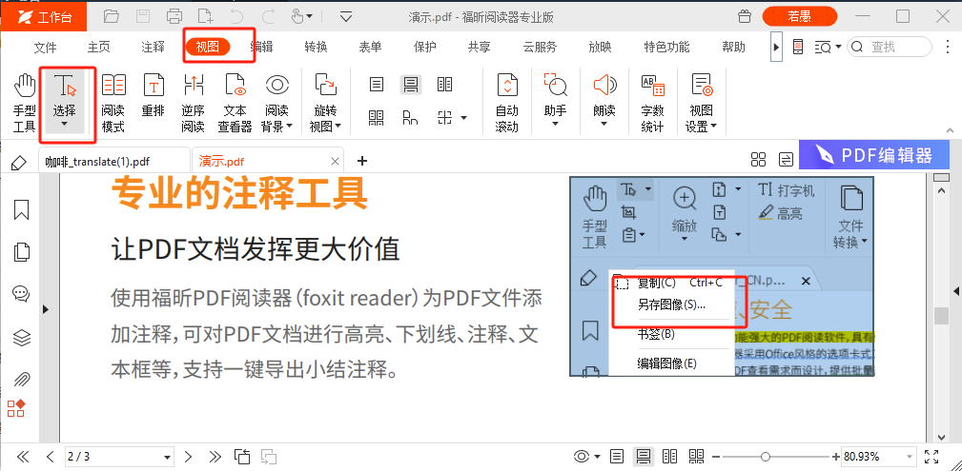The image size is (962, 471).
Task: Add a new tab with plus button
Action: click(x=362, y=161)
